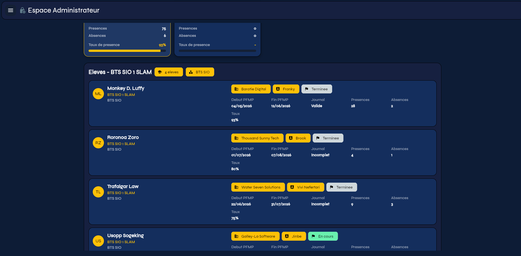Click Eleves - BTS SIO 1 SLAM heading
Screen dimensions: 521x256
(120, 72)
